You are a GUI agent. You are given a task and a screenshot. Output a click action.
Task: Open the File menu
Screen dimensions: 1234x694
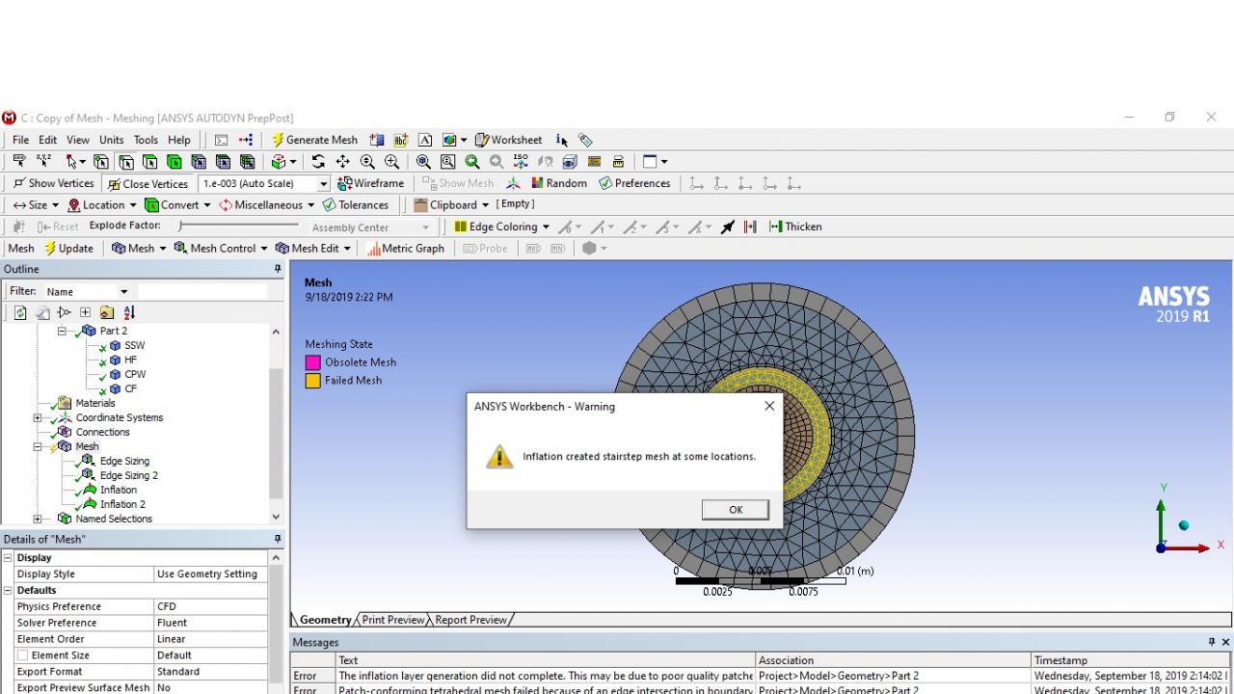tap(20, 140)
